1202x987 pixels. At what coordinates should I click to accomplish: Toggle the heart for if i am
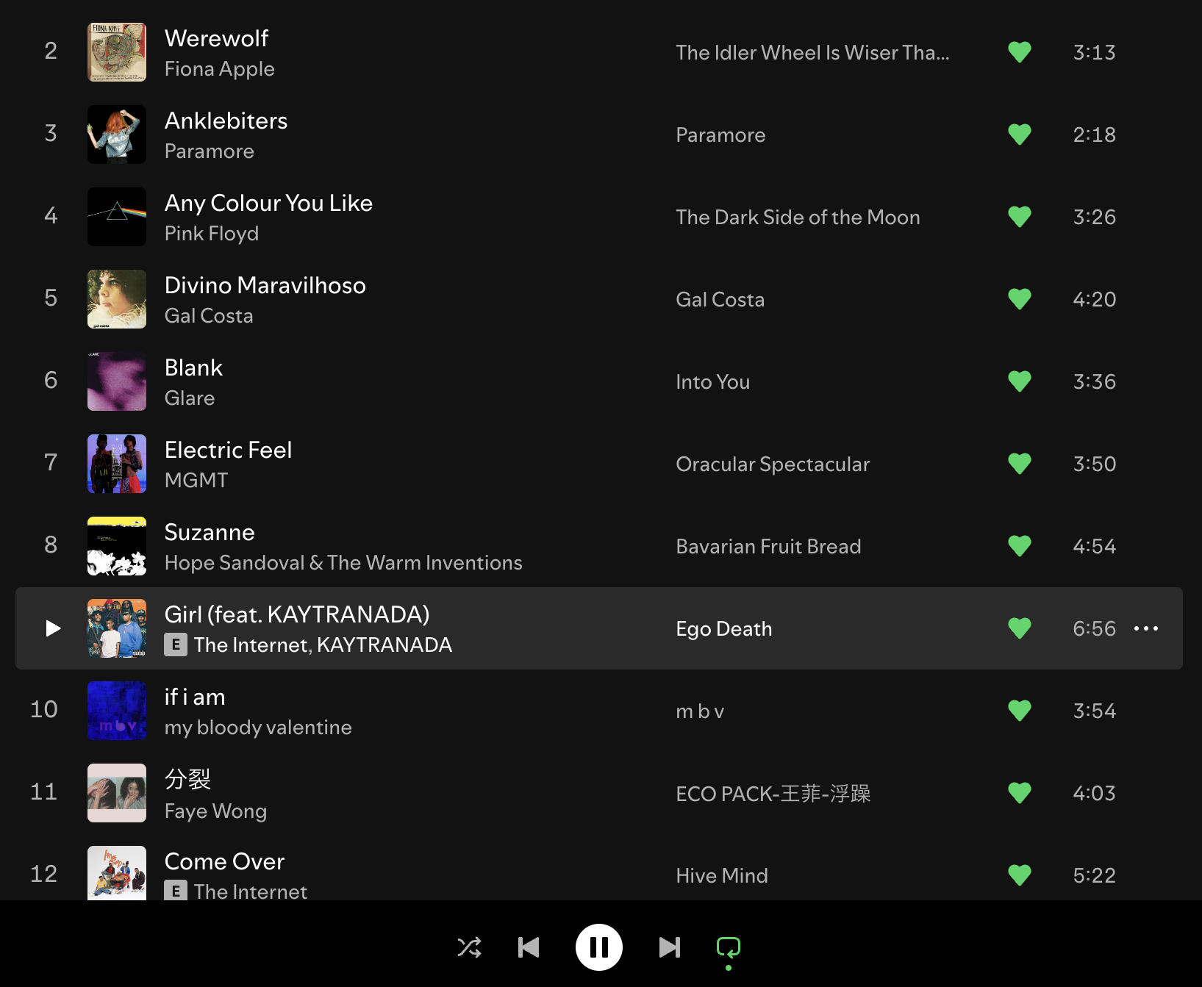pos(1020,711)
